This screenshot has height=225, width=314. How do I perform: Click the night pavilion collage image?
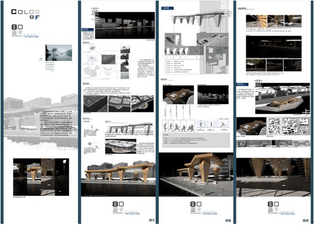(41, 177)
